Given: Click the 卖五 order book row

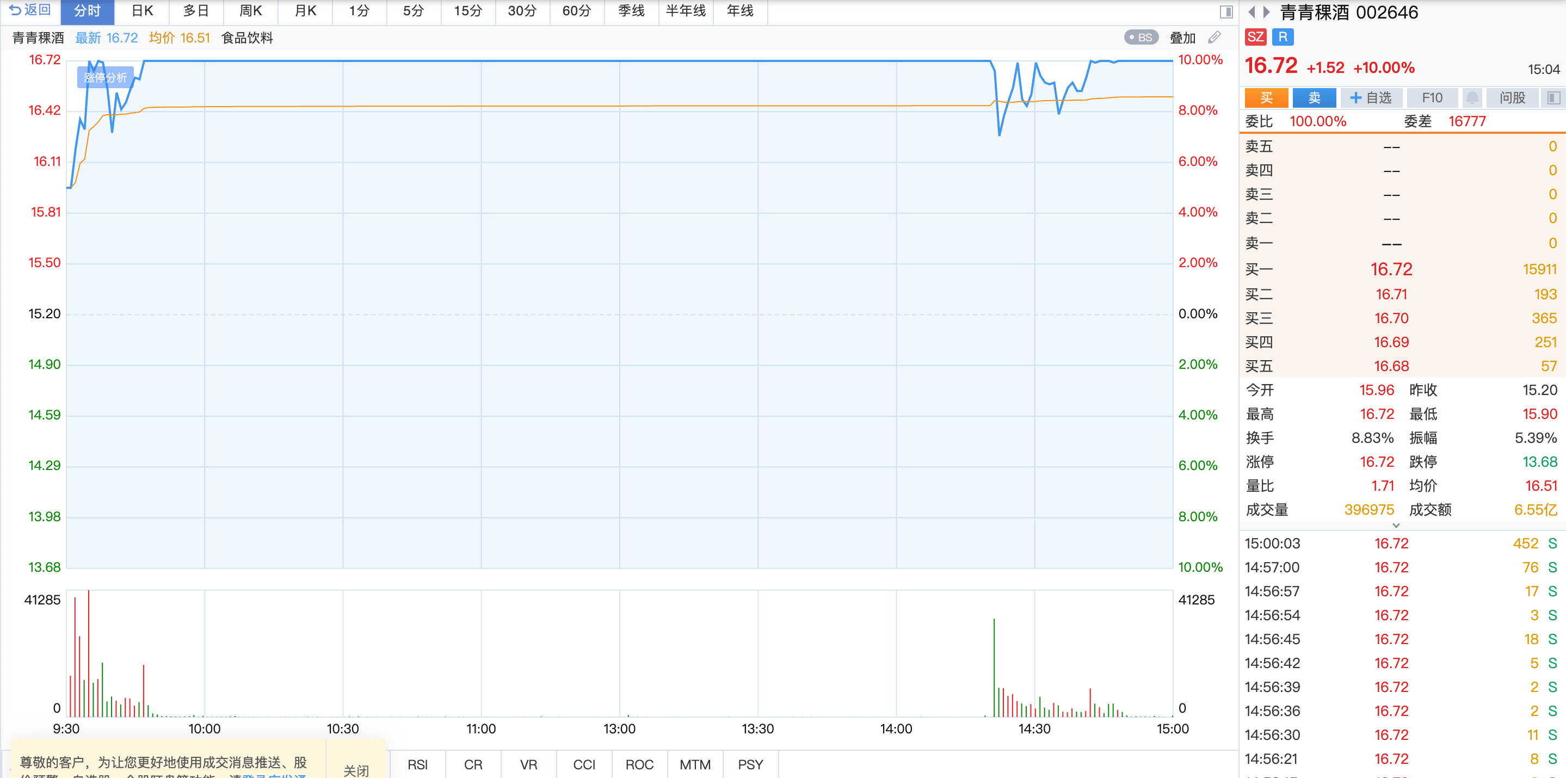Looking at the screenshot, I should click(1402, 146).
